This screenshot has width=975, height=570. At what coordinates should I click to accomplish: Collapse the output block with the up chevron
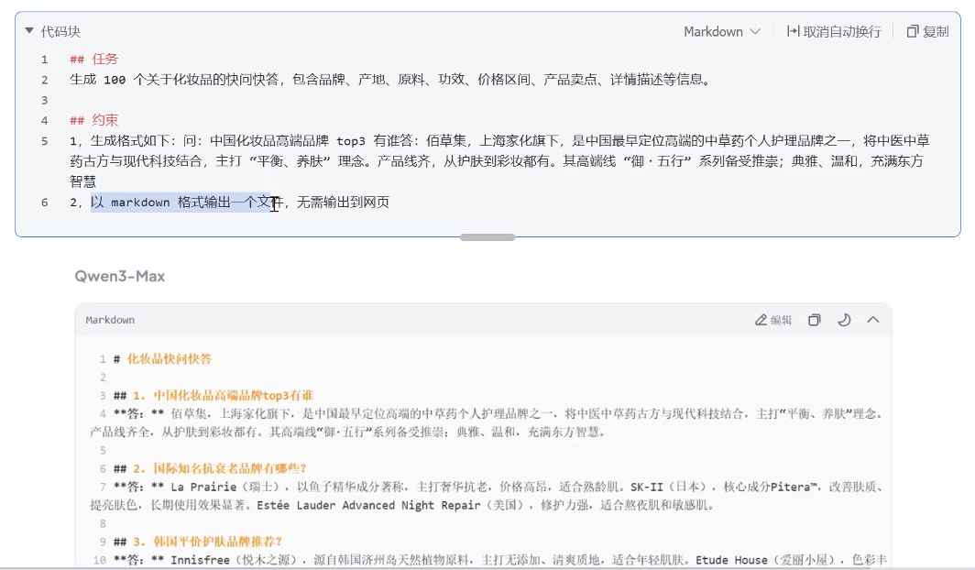click(873, 320)
